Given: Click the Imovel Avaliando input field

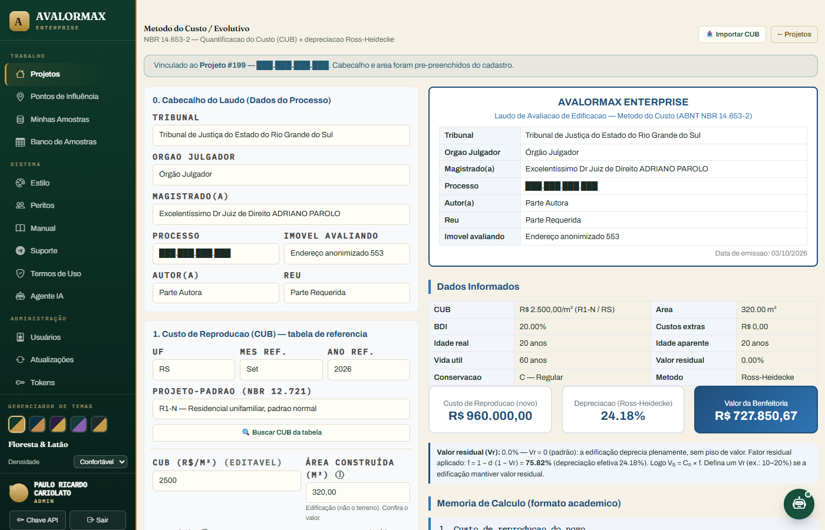Looking at the screenshot, I should pyautogui.click(x=347, y=253).
